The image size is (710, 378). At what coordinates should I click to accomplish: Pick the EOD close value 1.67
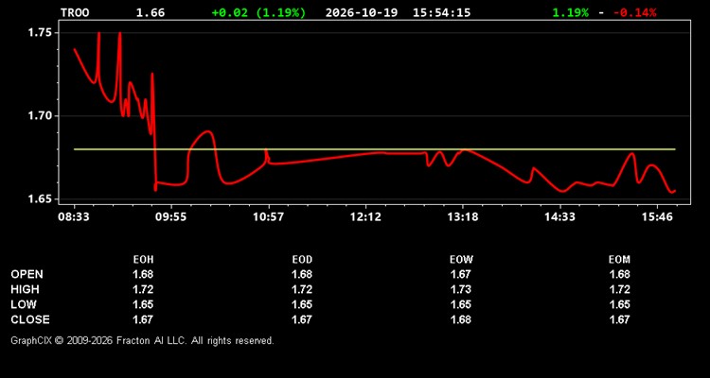302,319
